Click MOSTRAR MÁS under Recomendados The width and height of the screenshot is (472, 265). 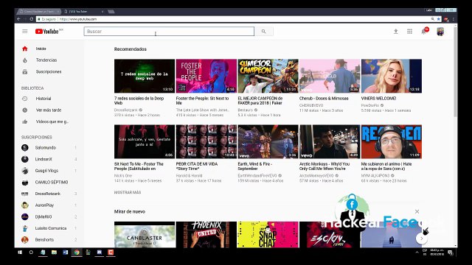pos(128,192)
